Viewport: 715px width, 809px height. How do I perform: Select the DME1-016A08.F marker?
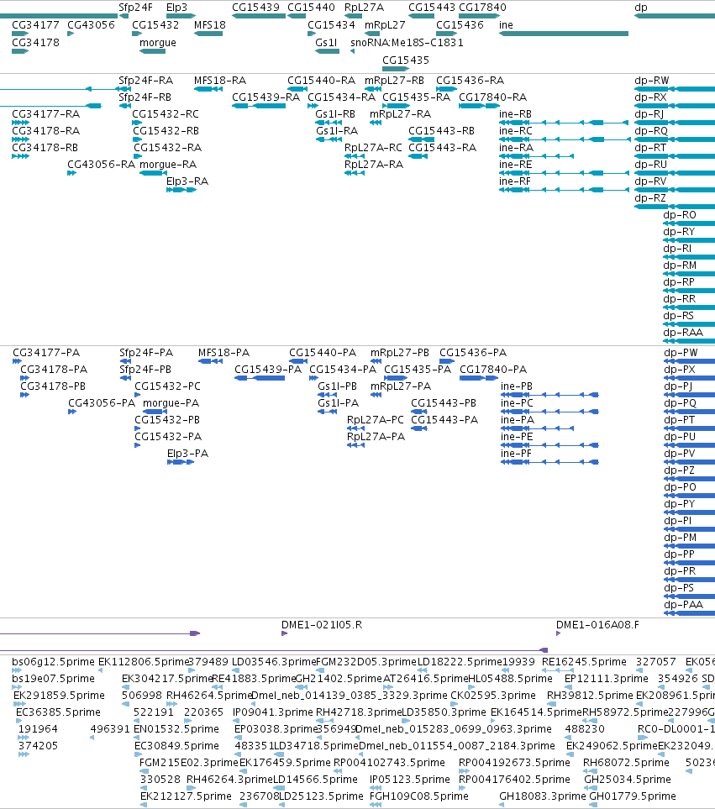pyautogui.click(x=558, y=633)
